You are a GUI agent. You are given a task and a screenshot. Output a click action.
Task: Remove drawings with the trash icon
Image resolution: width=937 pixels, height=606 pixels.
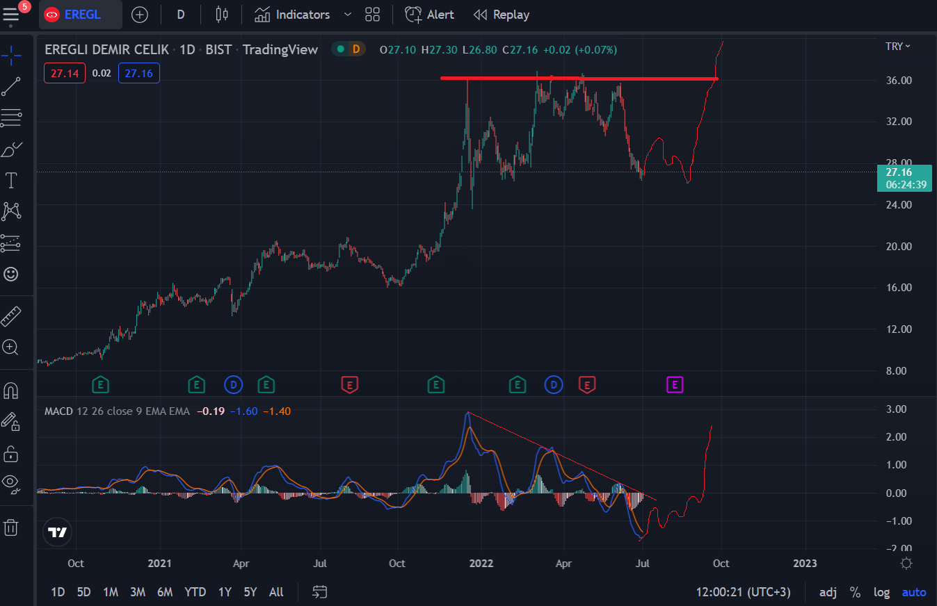[11, 527]
